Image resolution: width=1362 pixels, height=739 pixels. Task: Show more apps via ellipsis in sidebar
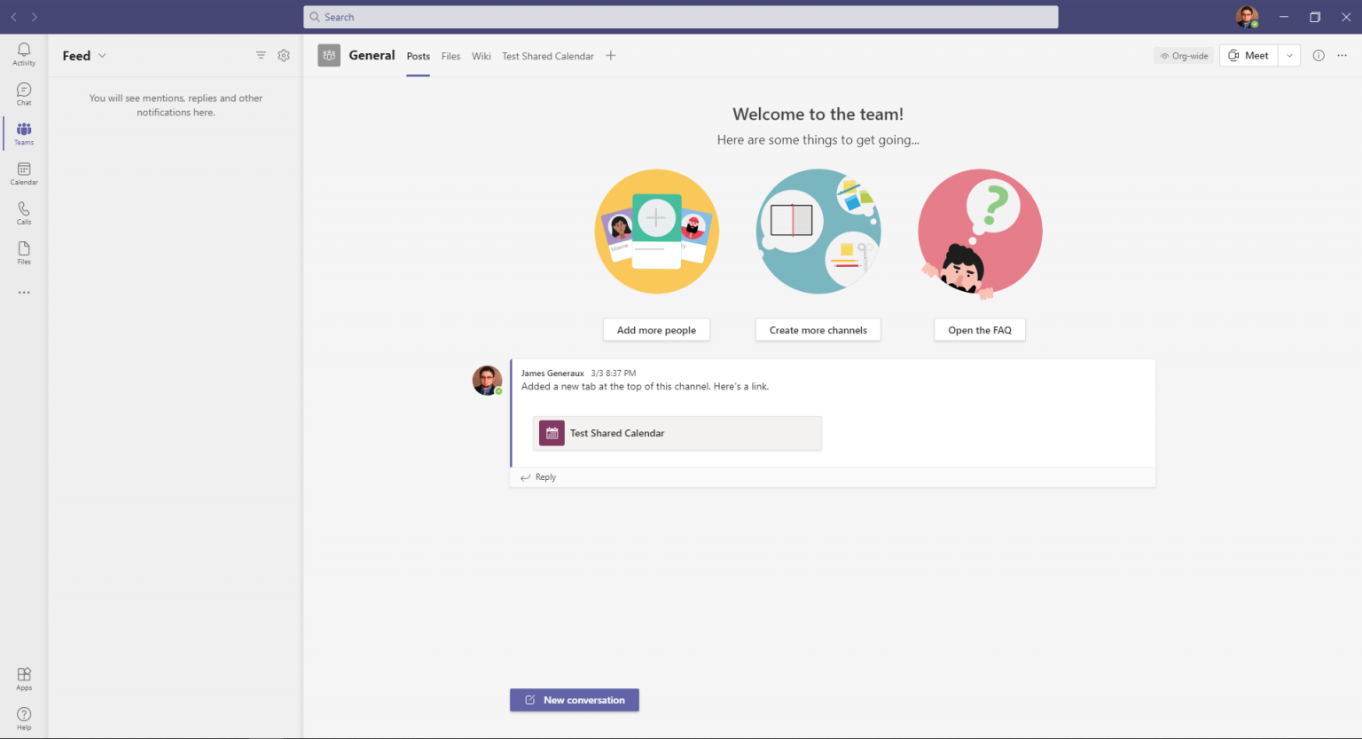tap(24, 292)
